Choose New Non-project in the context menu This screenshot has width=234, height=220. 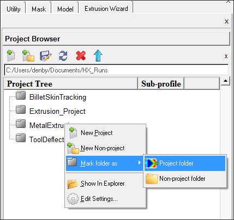[106, 148]
